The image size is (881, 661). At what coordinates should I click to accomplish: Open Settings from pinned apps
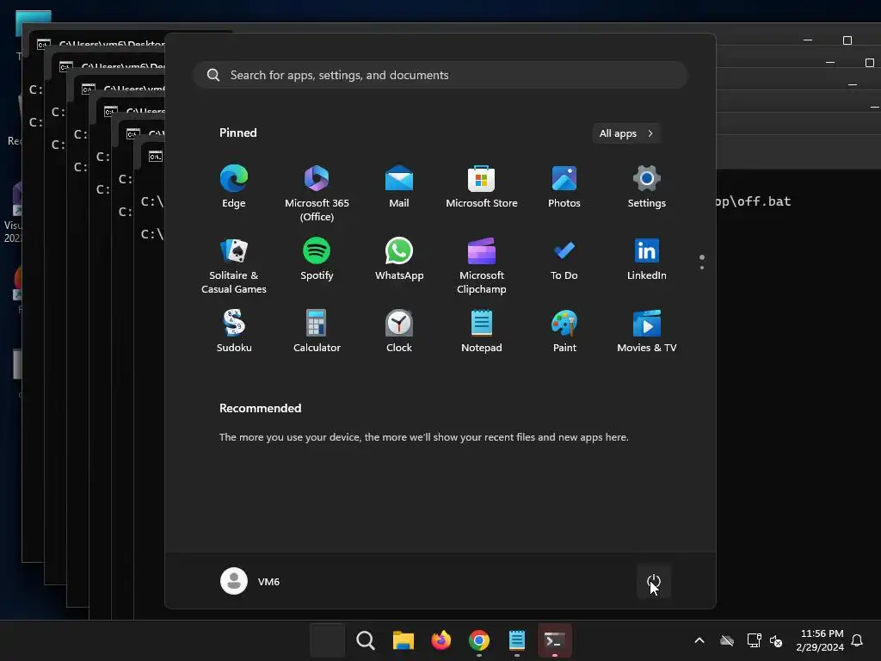click(x=647, y=187)
